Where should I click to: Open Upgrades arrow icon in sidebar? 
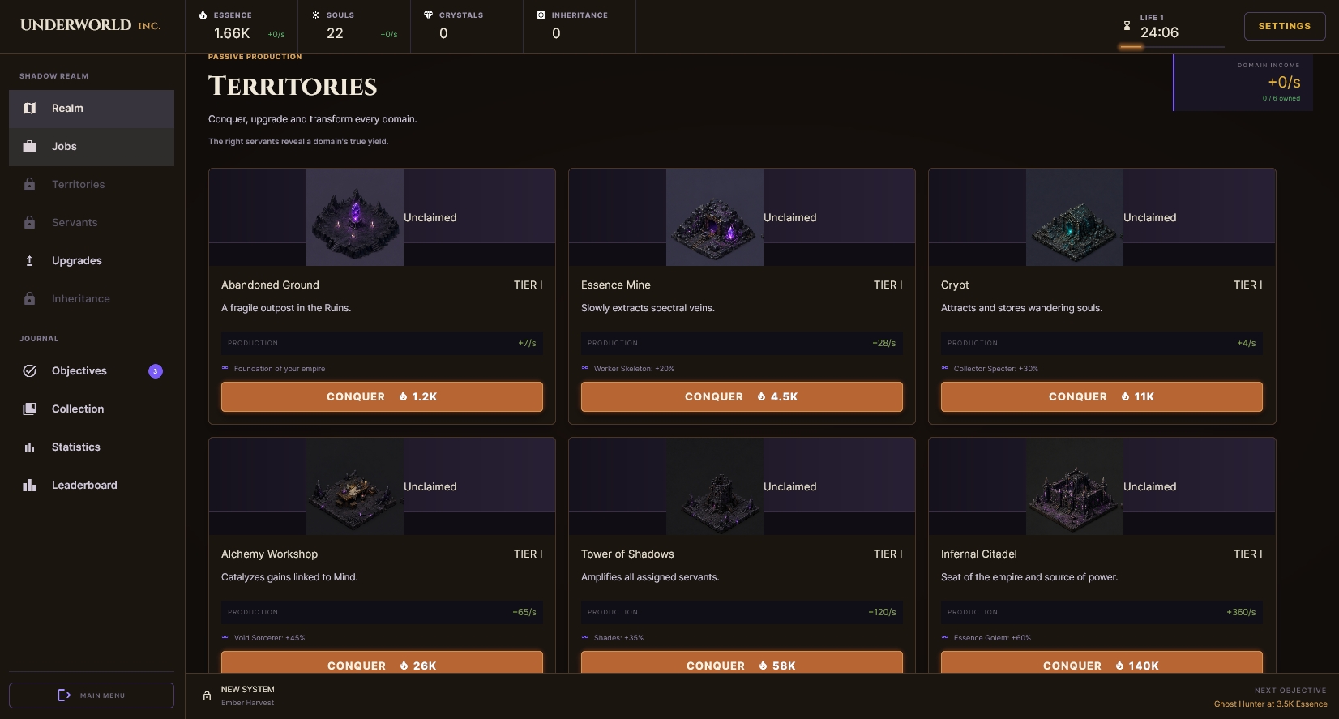pyautogui.click(x=30, y=261)
